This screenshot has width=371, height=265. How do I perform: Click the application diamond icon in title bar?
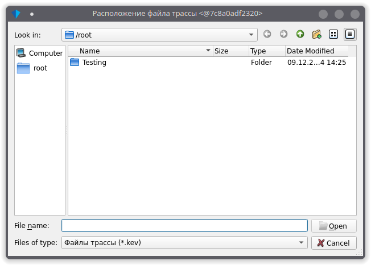pyautogui.click(x=16, y=14)
